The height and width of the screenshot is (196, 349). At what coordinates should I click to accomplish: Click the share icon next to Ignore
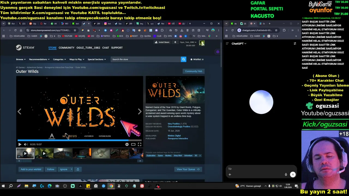pyautogui.click(x=78, y=169)
